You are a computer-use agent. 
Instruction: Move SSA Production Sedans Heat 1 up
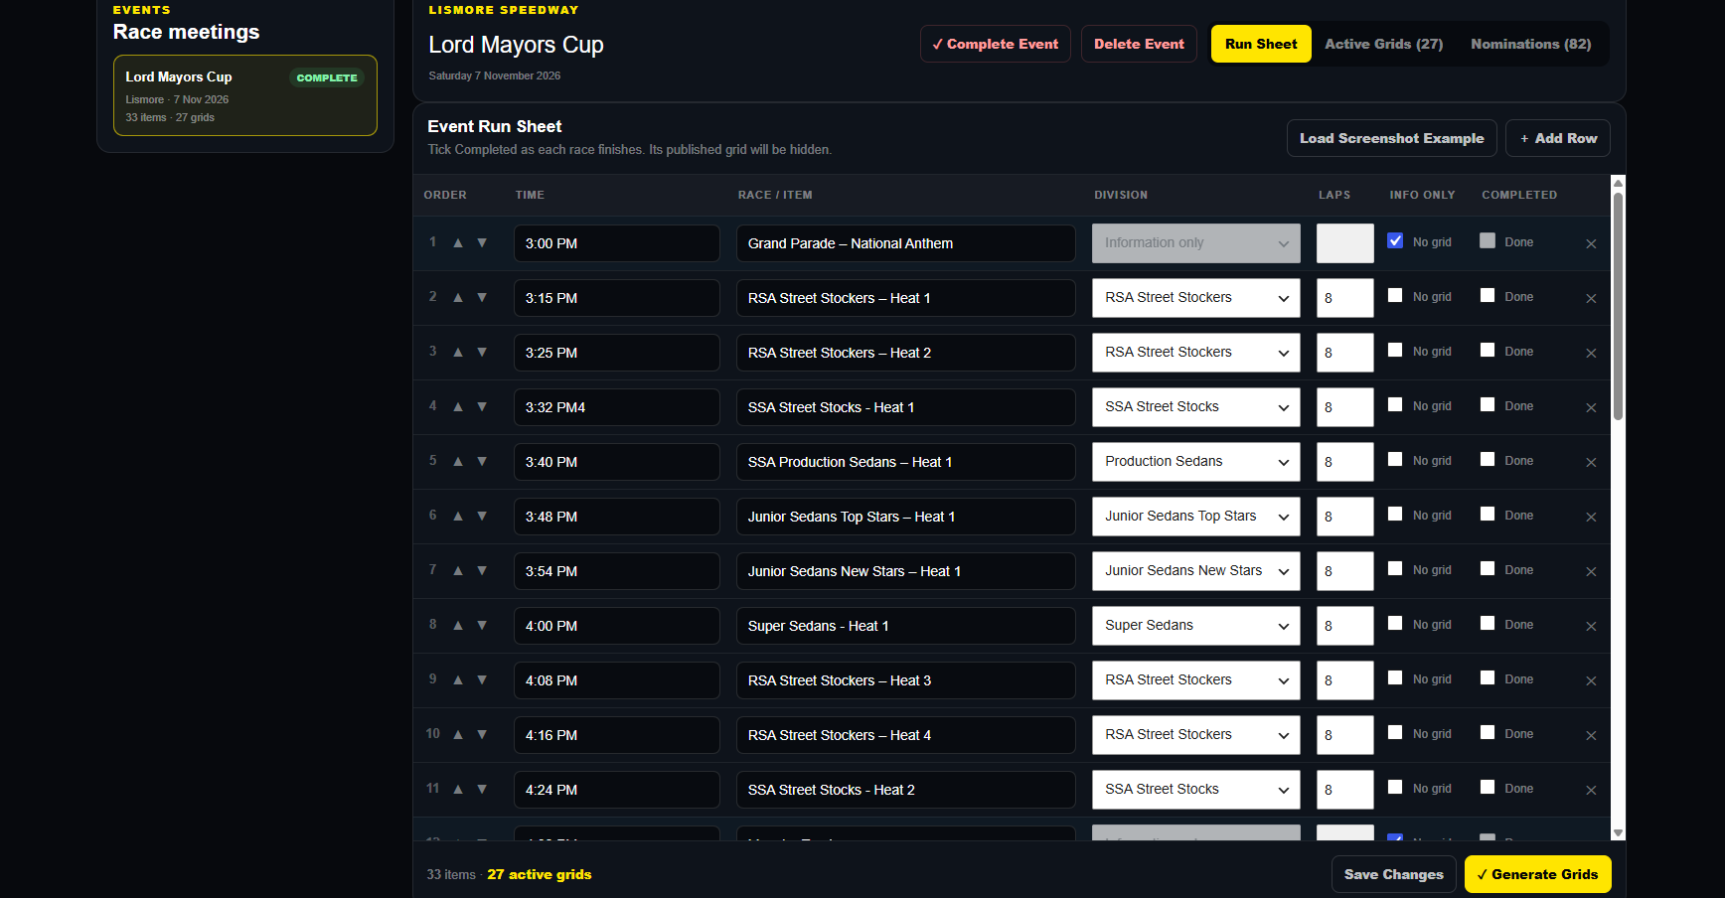[458, 461]
